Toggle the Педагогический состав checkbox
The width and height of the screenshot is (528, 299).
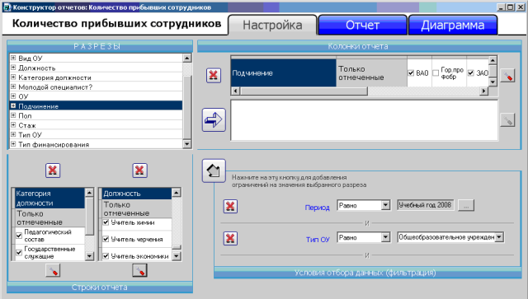[x=19, y=236]
